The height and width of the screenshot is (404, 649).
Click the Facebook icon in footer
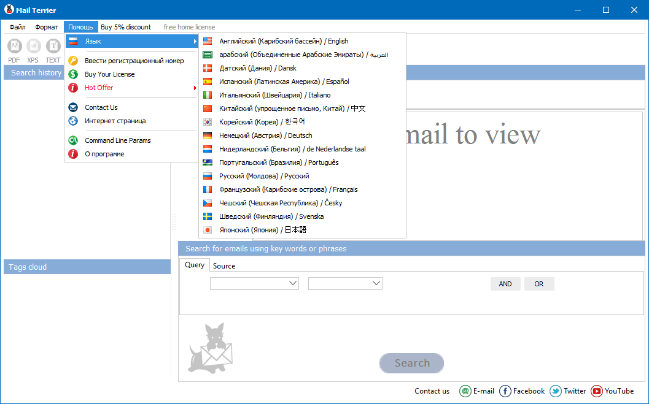click(505, 391)
